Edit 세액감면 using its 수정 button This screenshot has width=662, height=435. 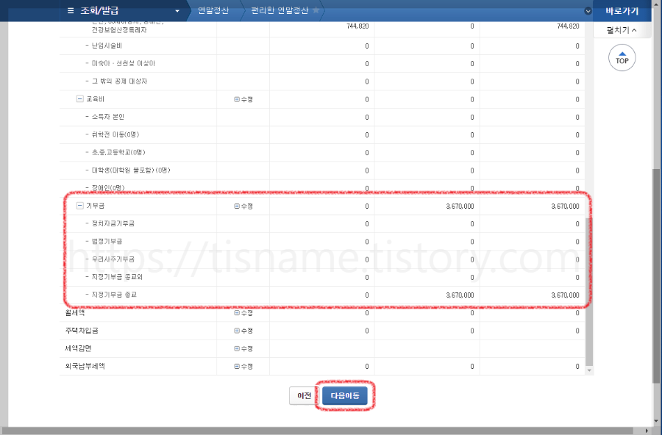point(243,348)
